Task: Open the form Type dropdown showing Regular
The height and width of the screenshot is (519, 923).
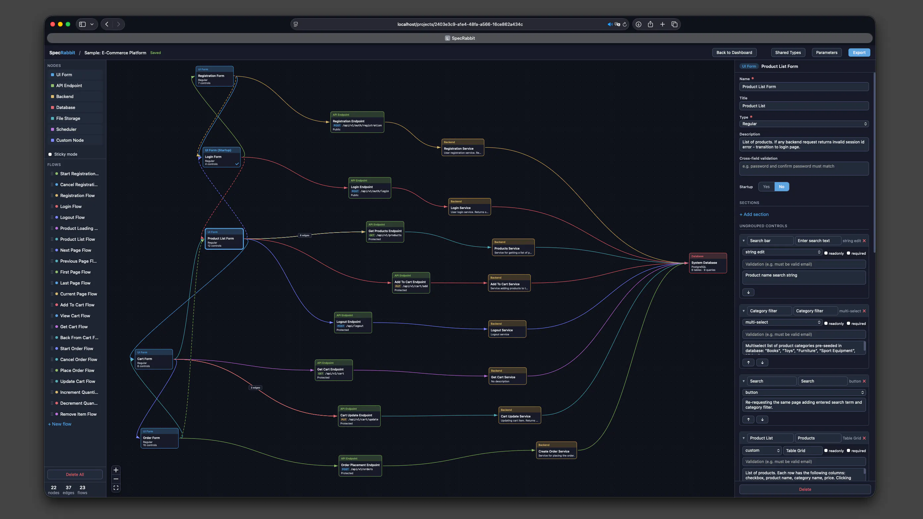Action: point(804,124)
